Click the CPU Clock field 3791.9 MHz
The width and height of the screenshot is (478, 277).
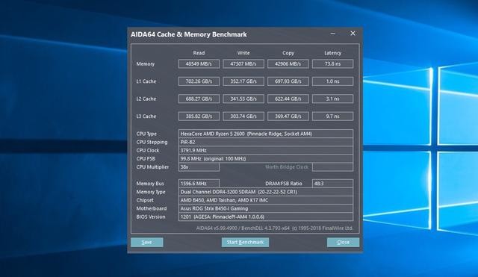tap(266, 150)
